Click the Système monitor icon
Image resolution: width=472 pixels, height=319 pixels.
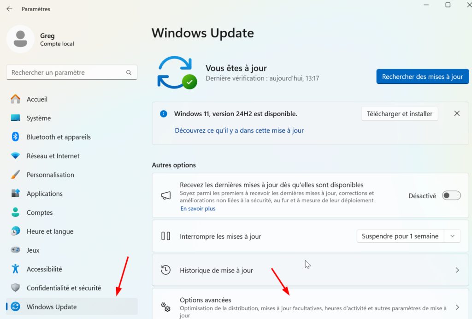pyautogui.click(x=15, y=118)
